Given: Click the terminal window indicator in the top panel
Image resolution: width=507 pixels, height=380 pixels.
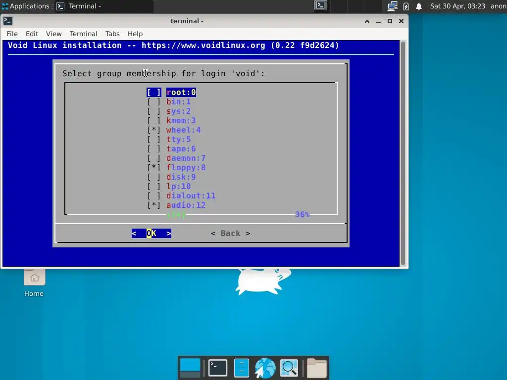Looking at the screenshot, I should point(320,5).
